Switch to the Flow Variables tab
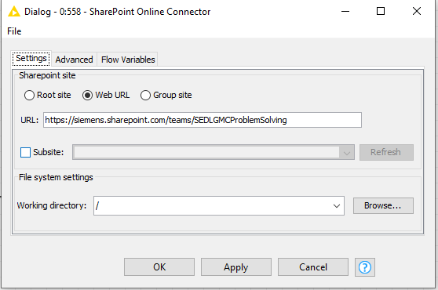Screen dimensions: 438x290 (x=128, y=60)
